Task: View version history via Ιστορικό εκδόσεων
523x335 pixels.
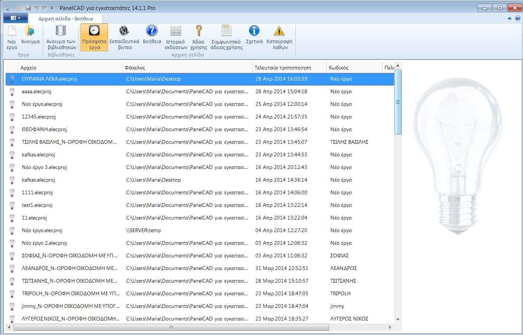Action: pyautogui.click(x=176, y=37)
